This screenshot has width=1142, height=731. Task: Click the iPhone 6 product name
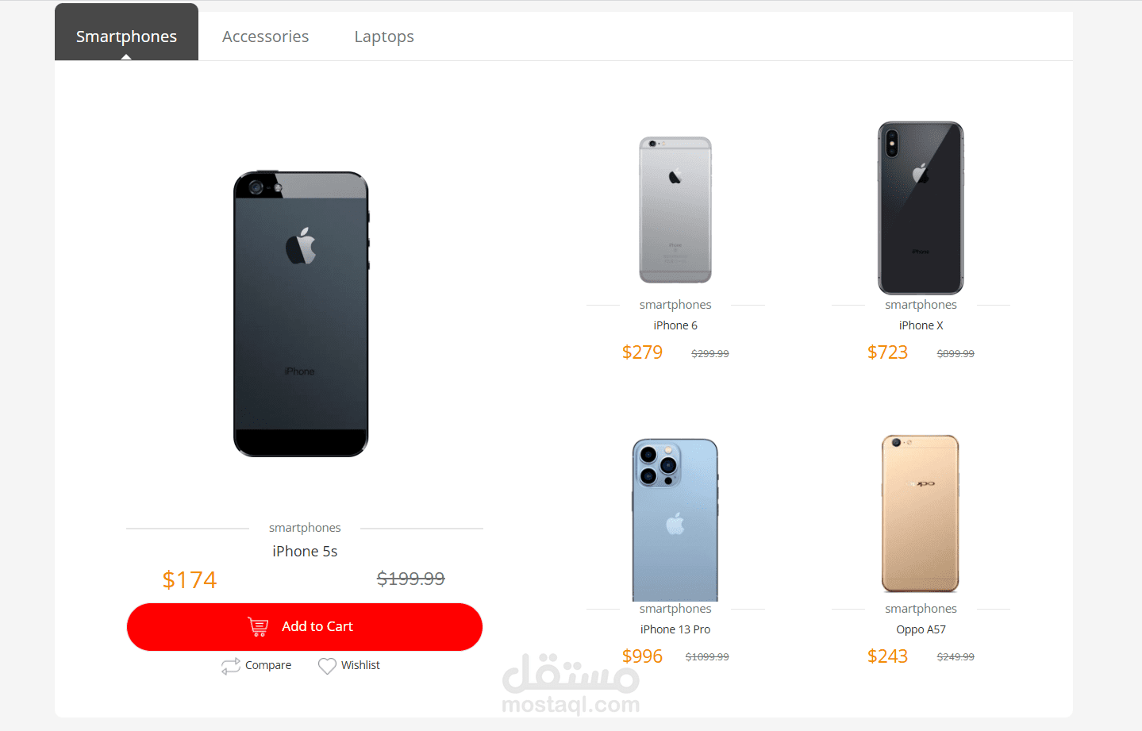tap(675, 325)
